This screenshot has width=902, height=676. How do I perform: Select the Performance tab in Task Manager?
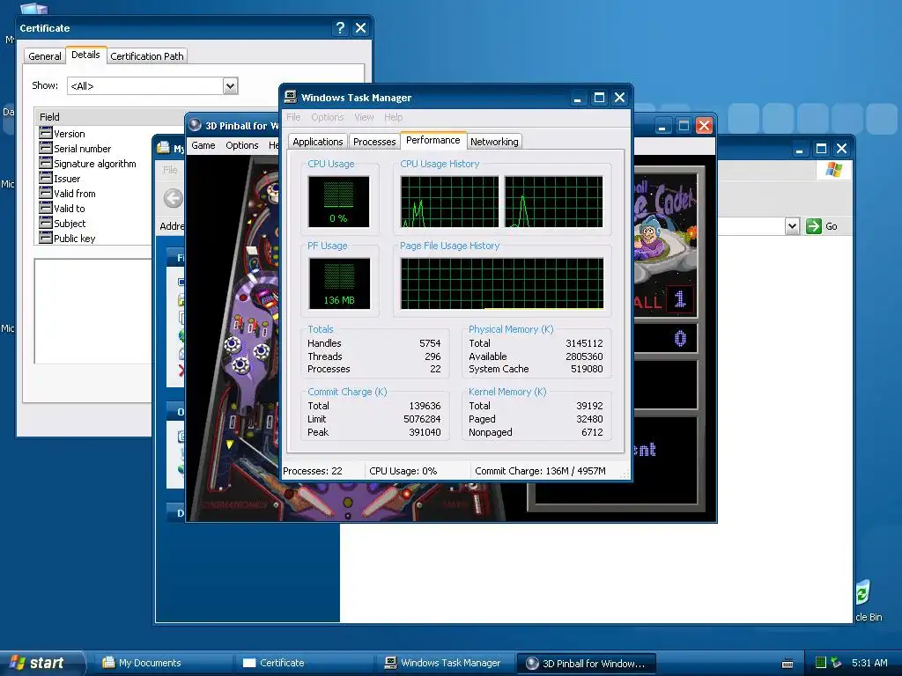coord(433,140)
